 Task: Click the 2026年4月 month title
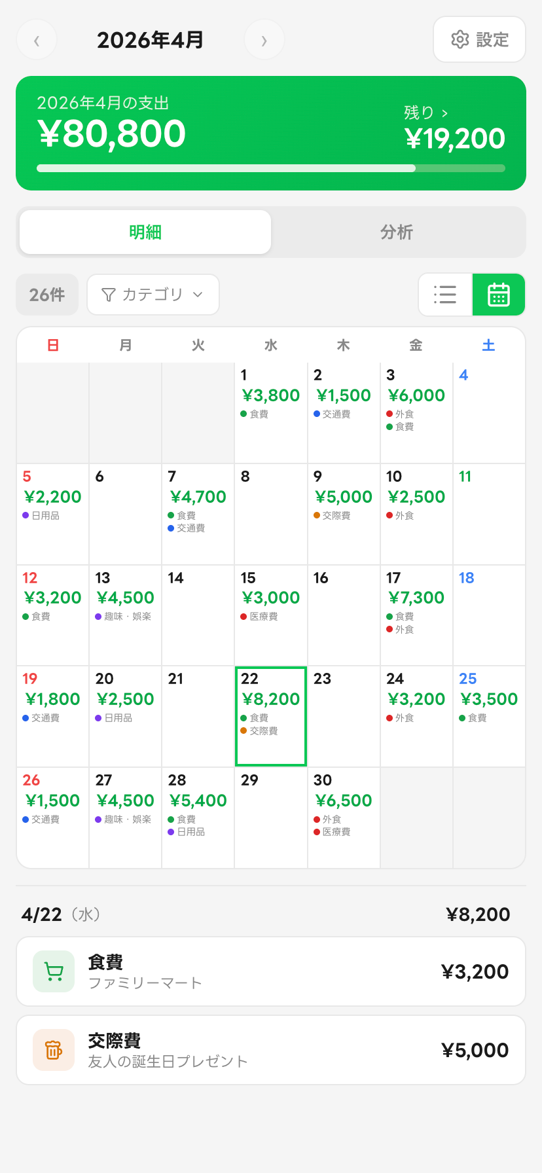pyautogui.click(x=151, y=40)
